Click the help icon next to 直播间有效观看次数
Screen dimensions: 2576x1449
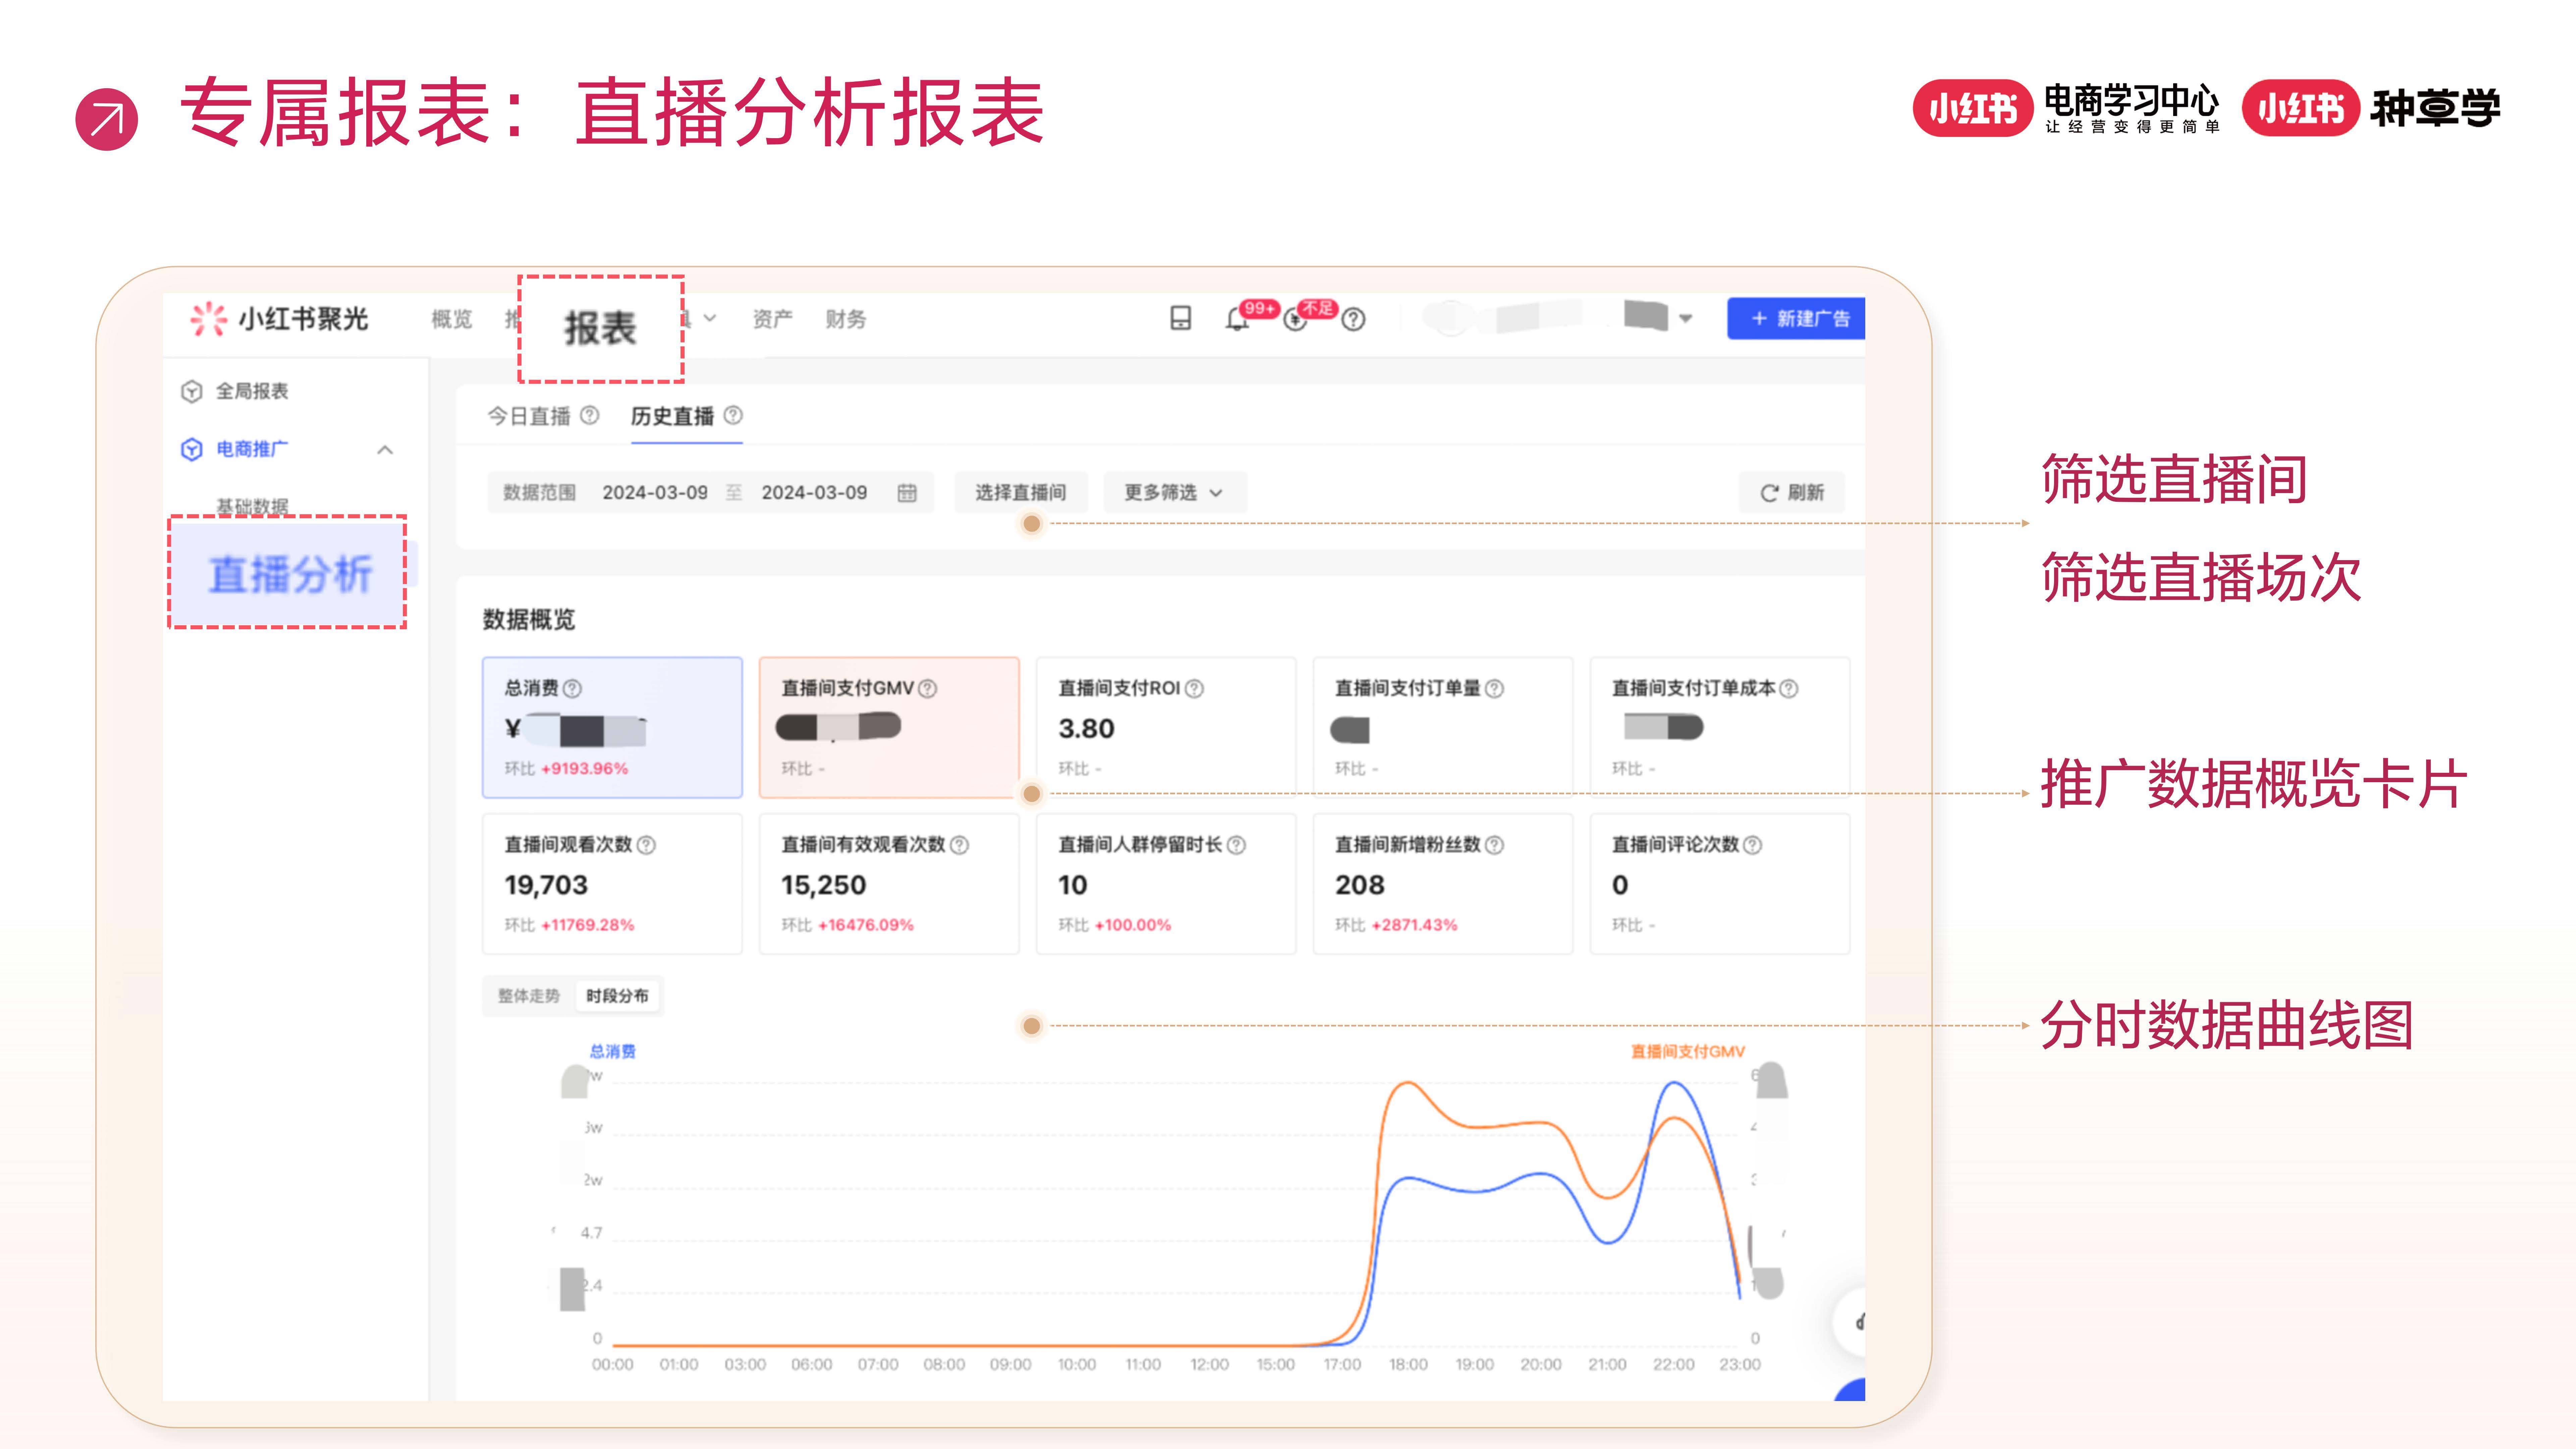coord(959,845)
